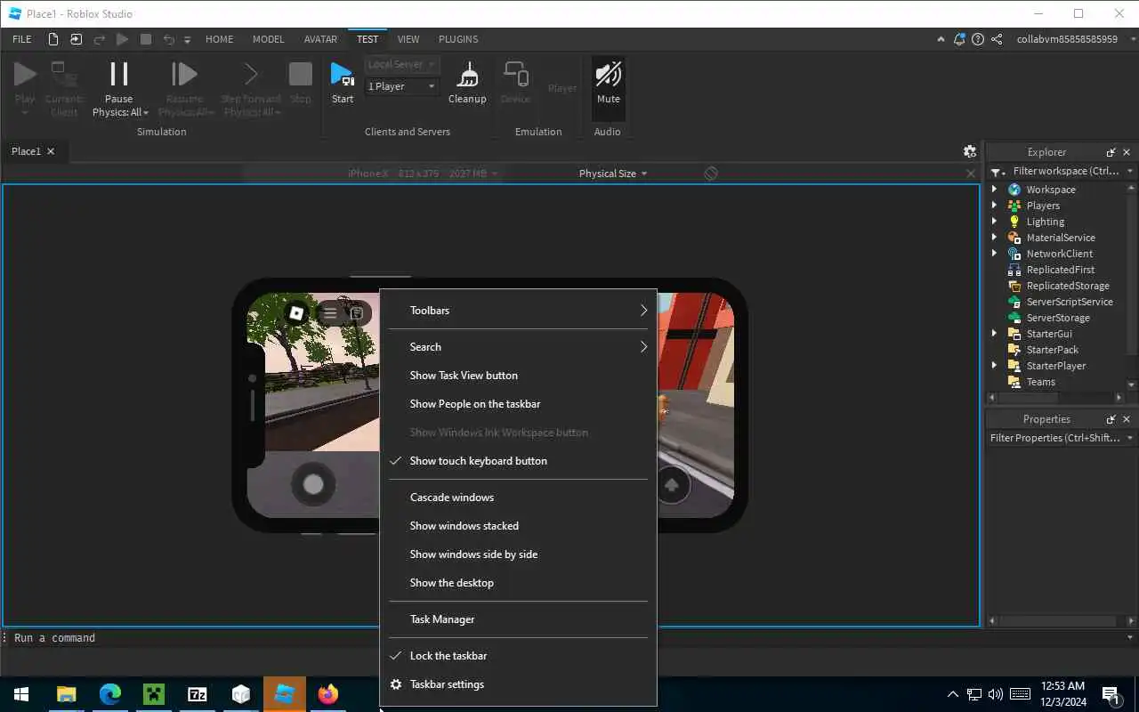Switch to the MODEL ribbon tab
This screenshot has height=712, width=1139.
[268, 39]
